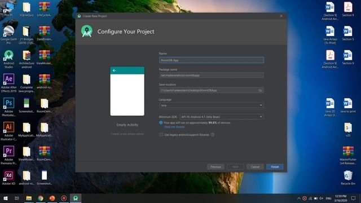Click the Previous button
The width and height of the screenshot is (361, 203).
(x=215, y=167)
